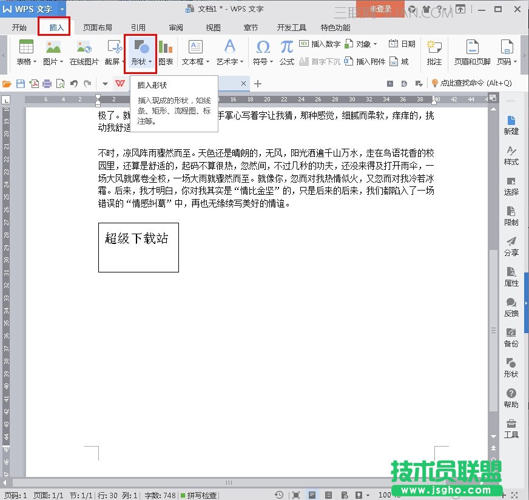Open the 审阅 review tab
Viewport: 529px width, 500px height.
pos(176,27)
